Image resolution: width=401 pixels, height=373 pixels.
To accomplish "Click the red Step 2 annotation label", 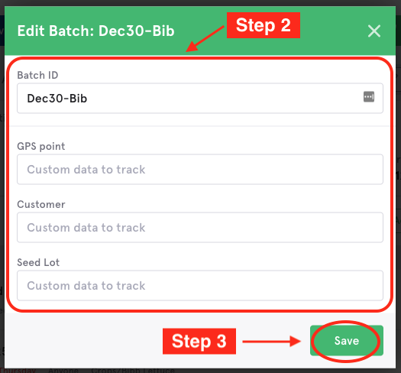I will (x=264, y=25).
